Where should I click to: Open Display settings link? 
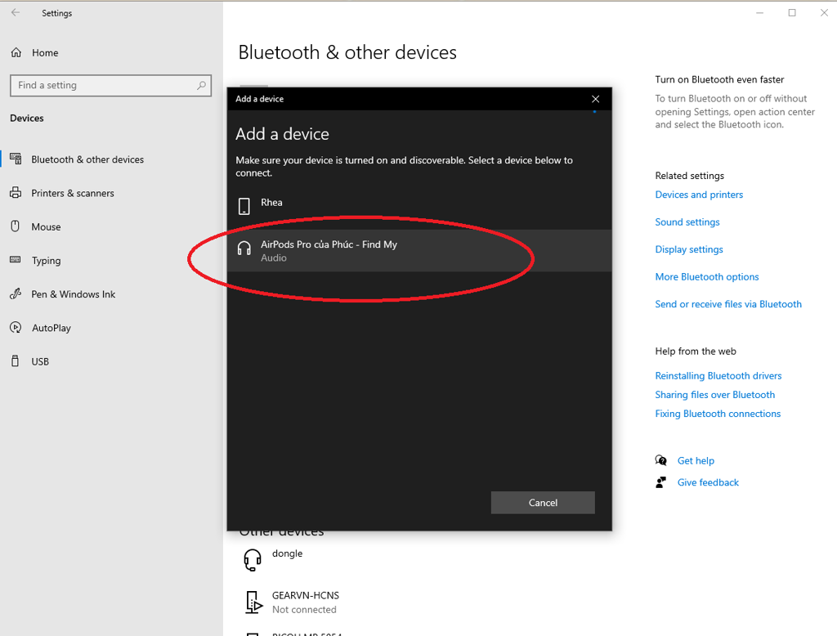(688, 249)
